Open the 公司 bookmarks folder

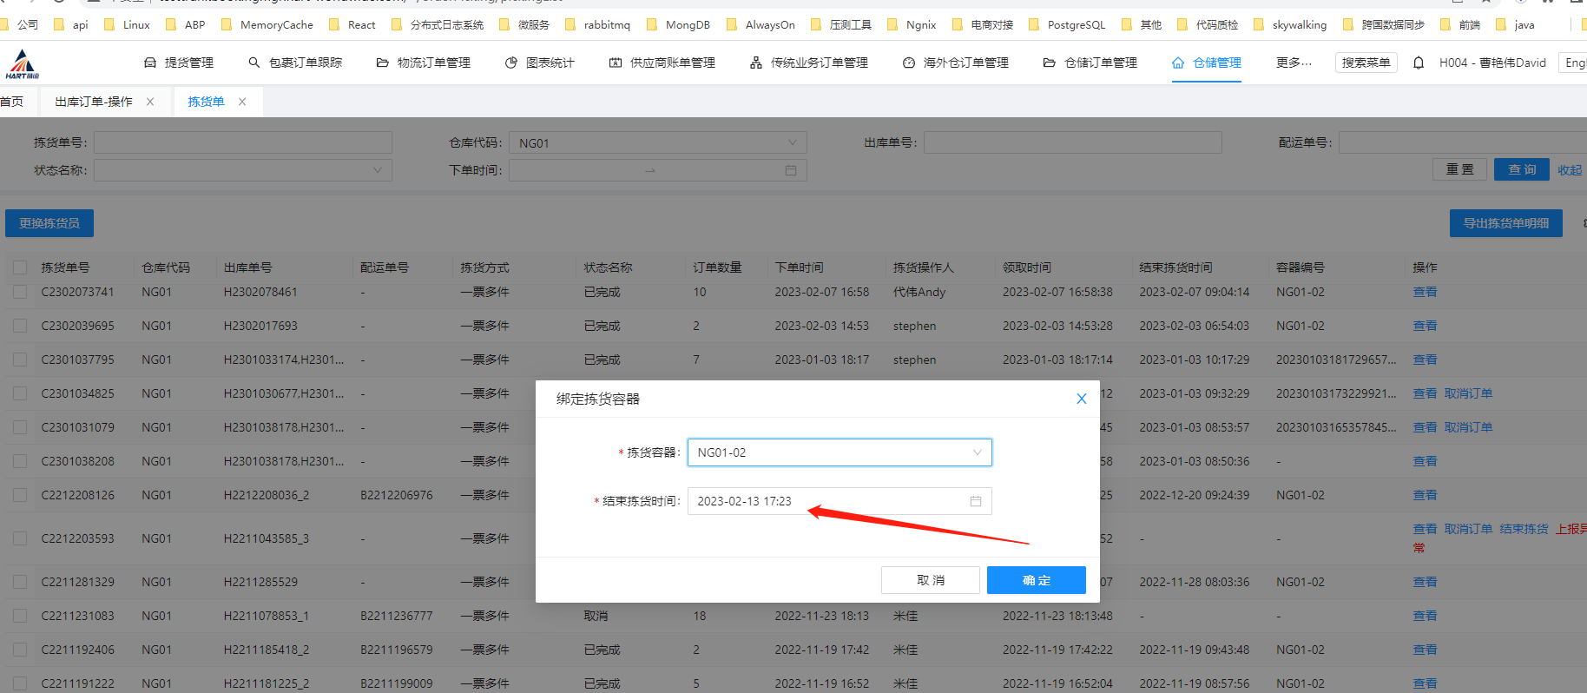[x=19, y=24]
